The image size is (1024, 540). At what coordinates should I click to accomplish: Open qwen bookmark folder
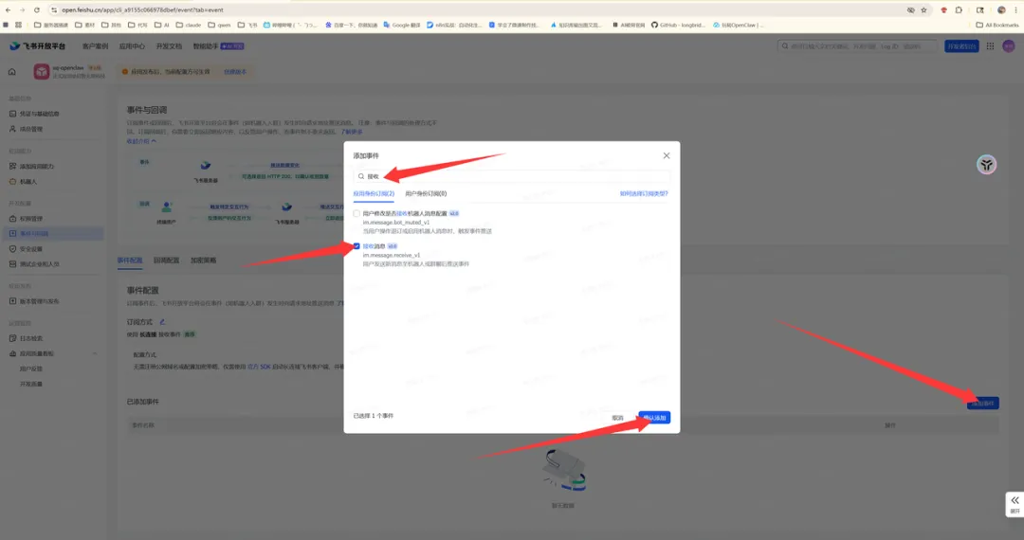tap(219, 25)
